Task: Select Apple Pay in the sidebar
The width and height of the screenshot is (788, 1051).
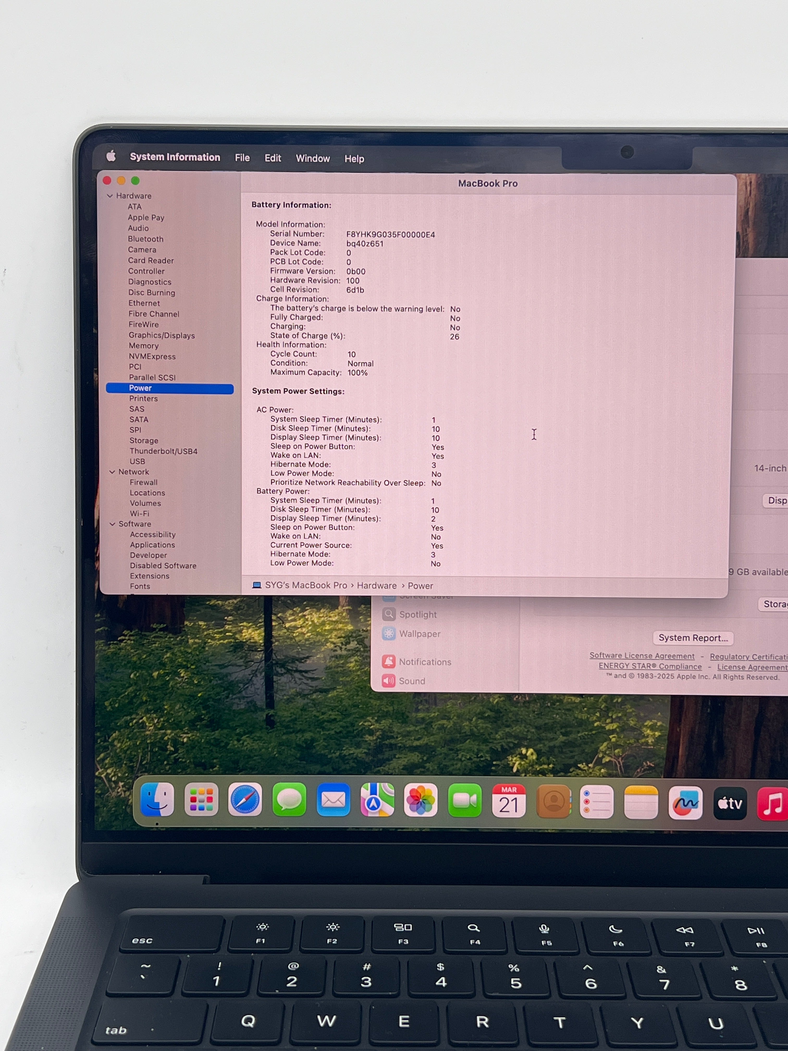Action: click(x=146, y=218)
